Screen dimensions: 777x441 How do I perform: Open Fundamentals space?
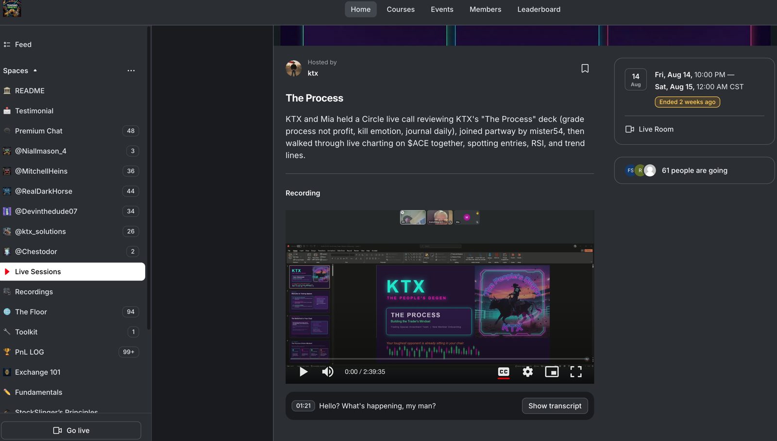(x=73, y=392)
